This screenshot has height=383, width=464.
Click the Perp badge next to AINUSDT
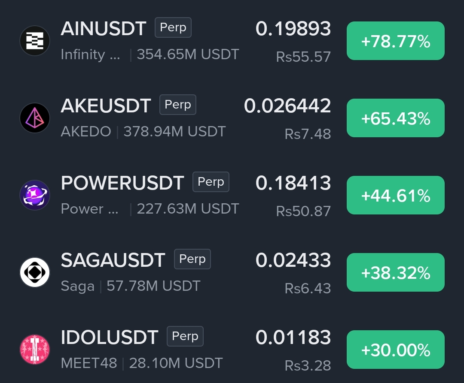[x=173, y=27]
